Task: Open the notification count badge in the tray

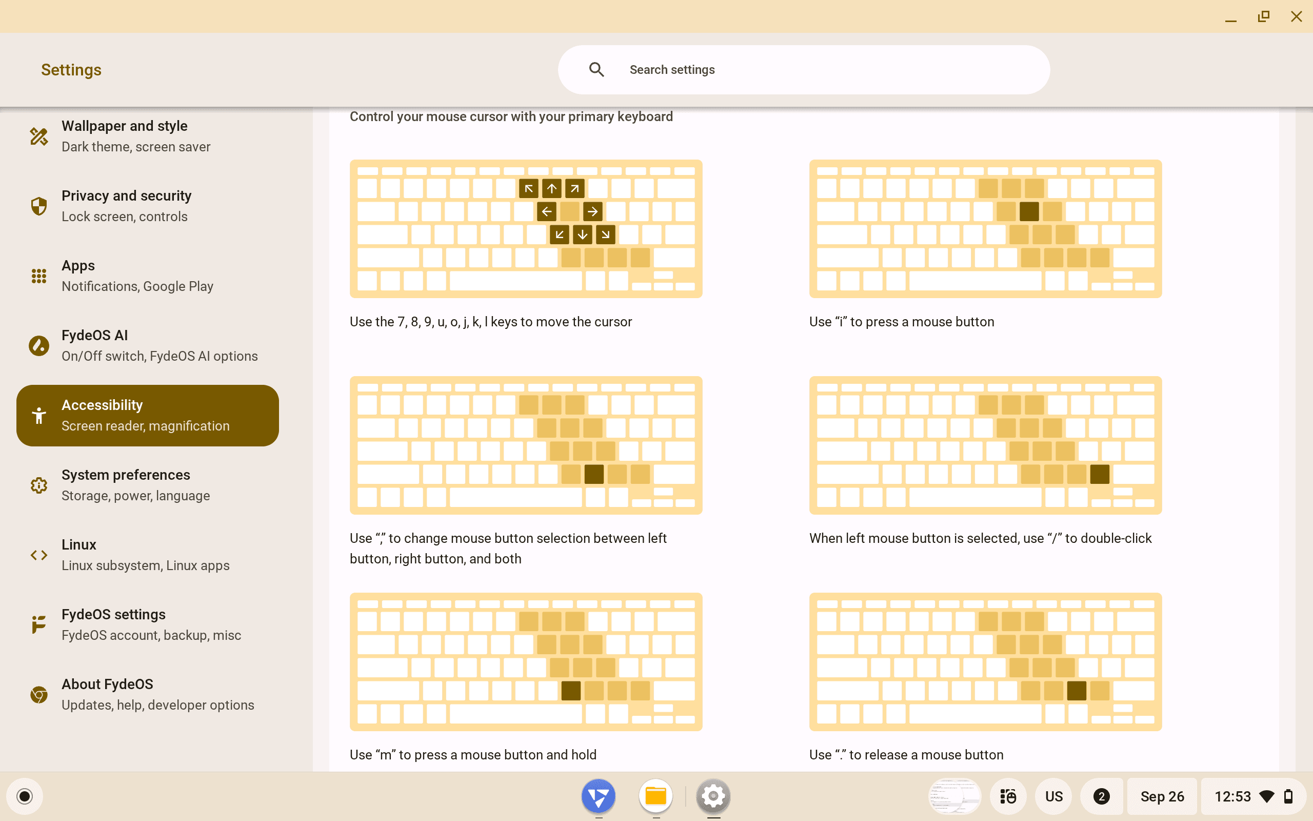Action: (1101, 796)
